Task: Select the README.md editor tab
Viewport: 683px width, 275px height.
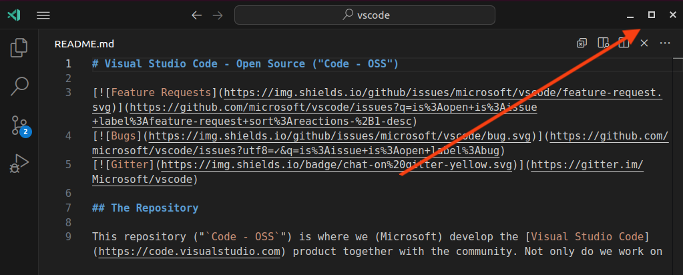Action: click(x=84, y=44)
